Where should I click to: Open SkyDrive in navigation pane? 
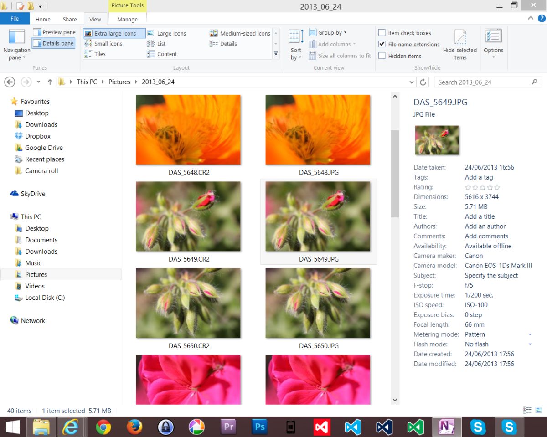33,194
